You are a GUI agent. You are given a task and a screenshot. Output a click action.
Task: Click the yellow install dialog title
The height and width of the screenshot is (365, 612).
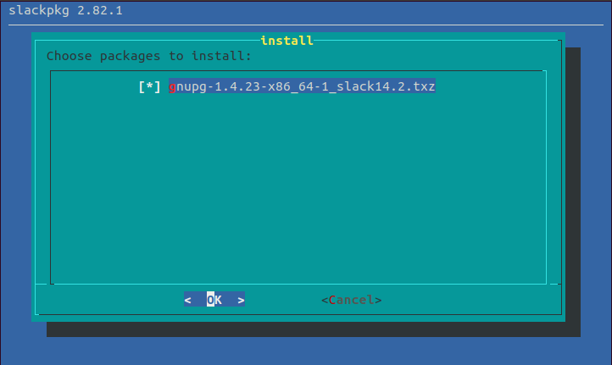(287, 41)
